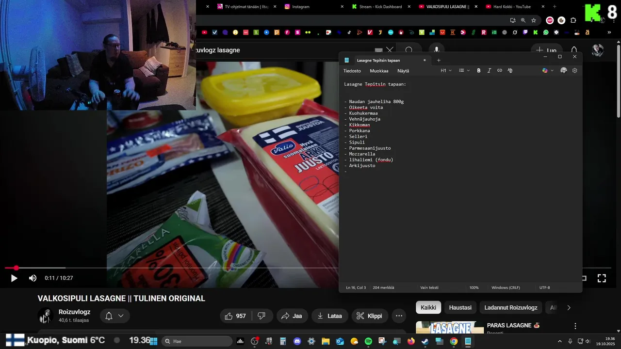
Task: Select the 'Ladannut Roizuvlogz' filter chip
Action: coord(511,308)
